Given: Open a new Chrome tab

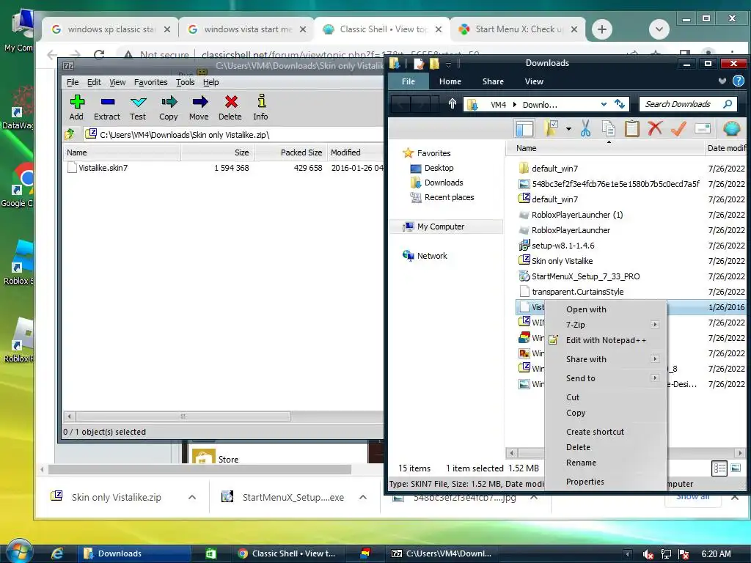Looking at the screenshot, I should click(602, 29).
